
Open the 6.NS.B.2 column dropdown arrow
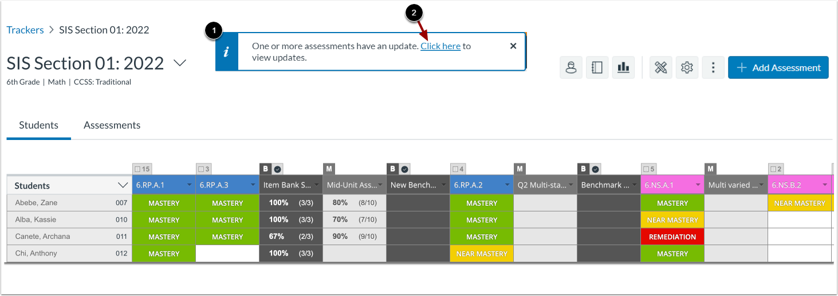pyautogui.click(x=825, y=185)
